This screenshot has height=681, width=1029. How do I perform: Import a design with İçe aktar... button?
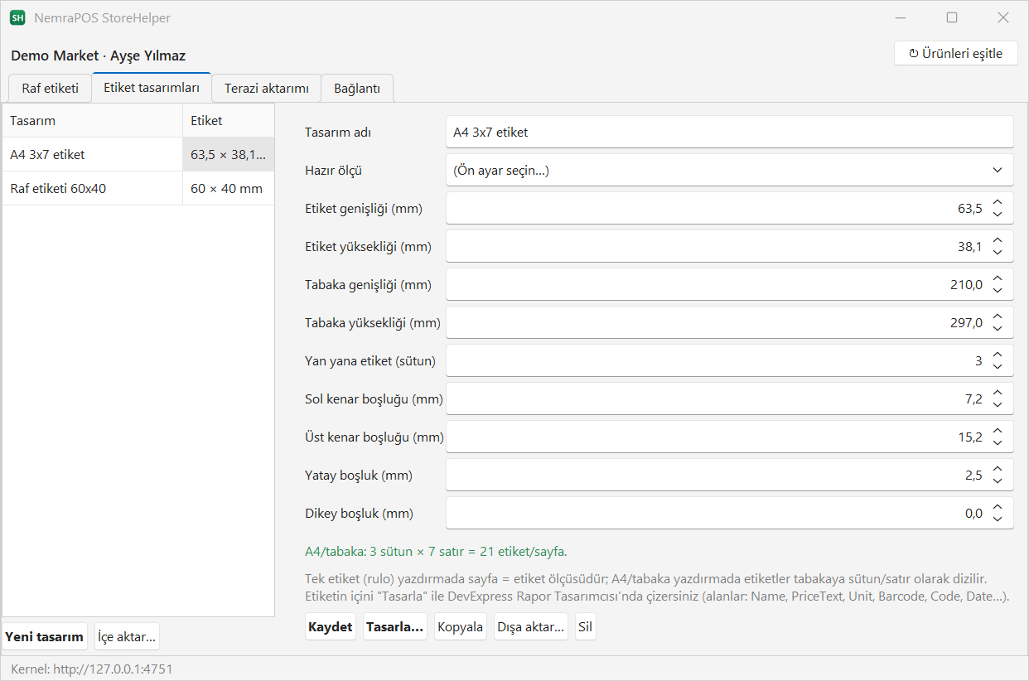pos(127,636)
